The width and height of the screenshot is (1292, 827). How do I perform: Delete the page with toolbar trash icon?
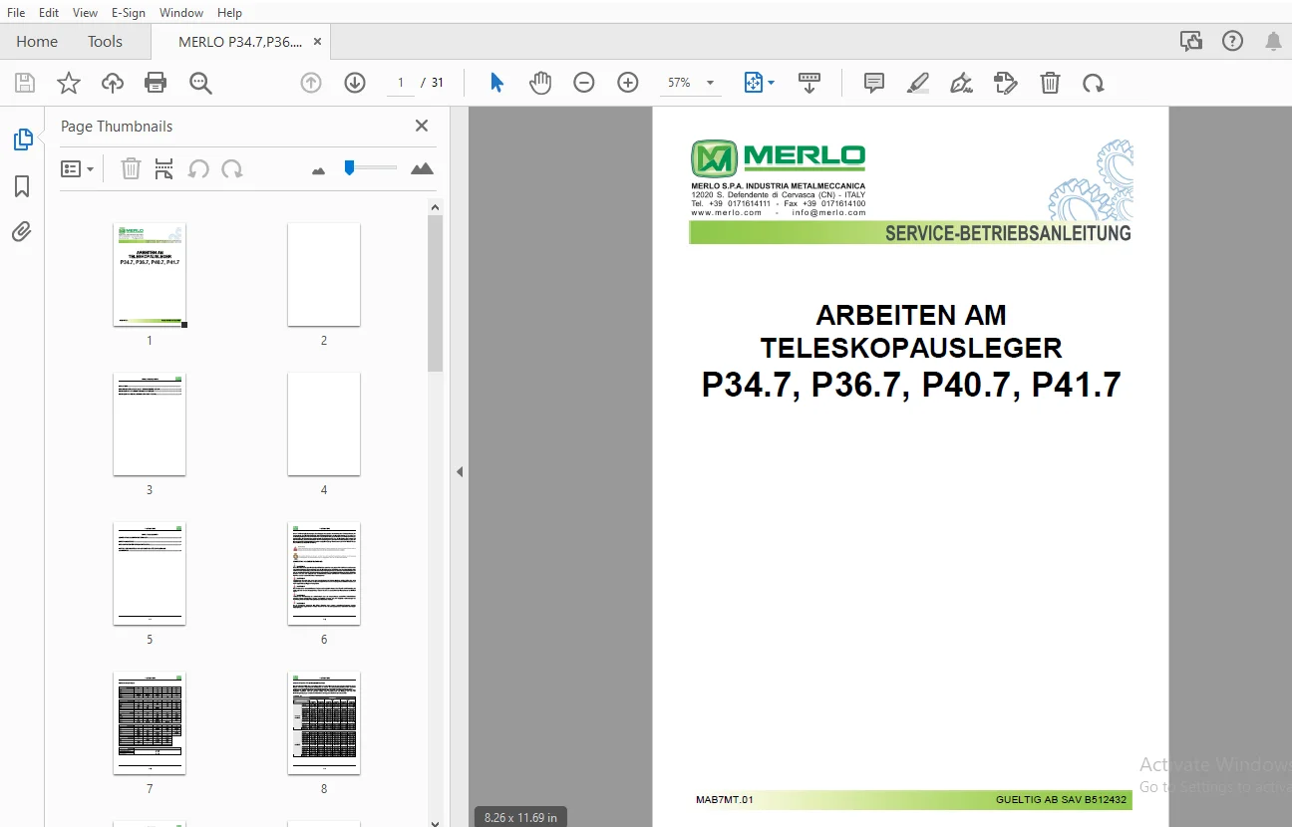pos(1050,83)
